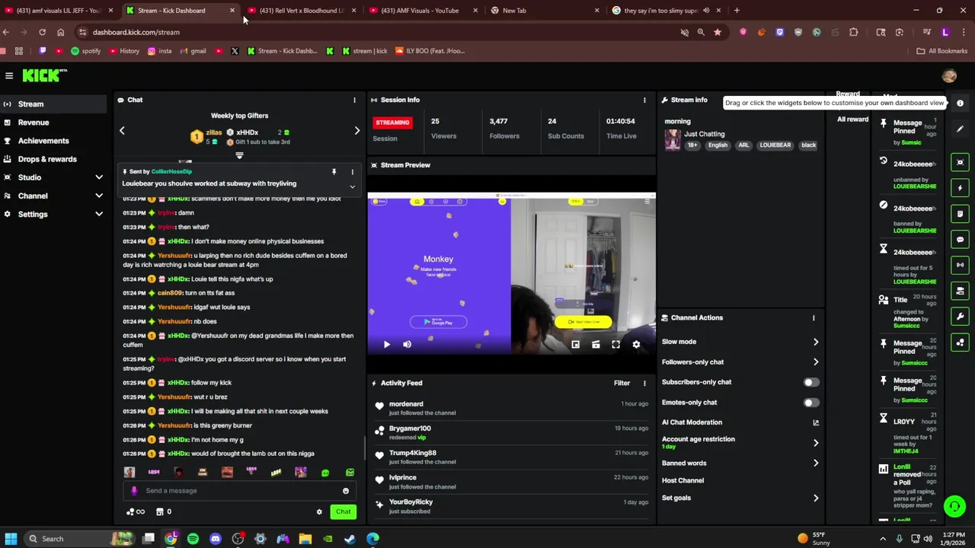The width and height of the screenshot is (975, 548).
Task: Click the info icon in the widget sidebar
Action: (960, 104)
